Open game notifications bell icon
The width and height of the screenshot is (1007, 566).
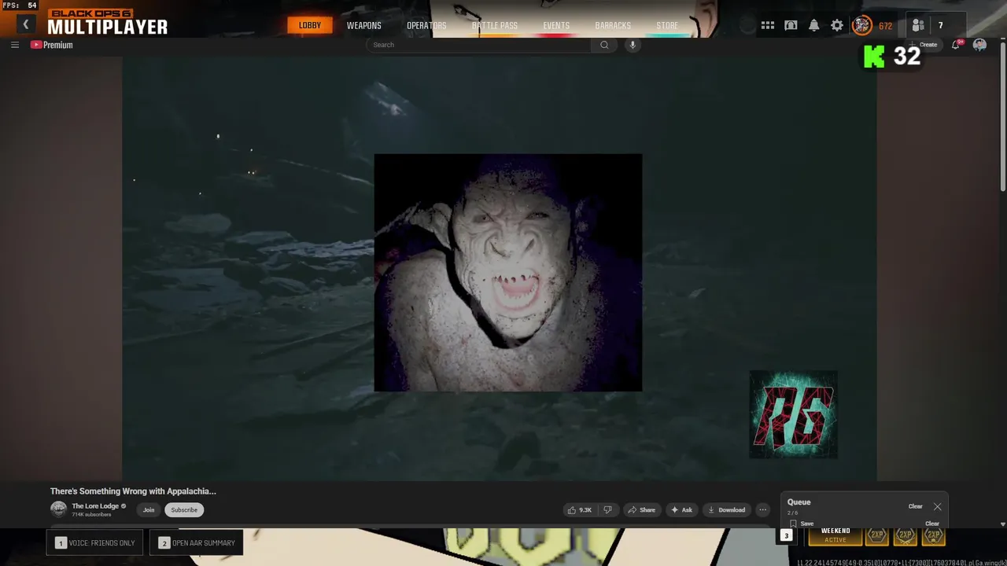(814, 25)
